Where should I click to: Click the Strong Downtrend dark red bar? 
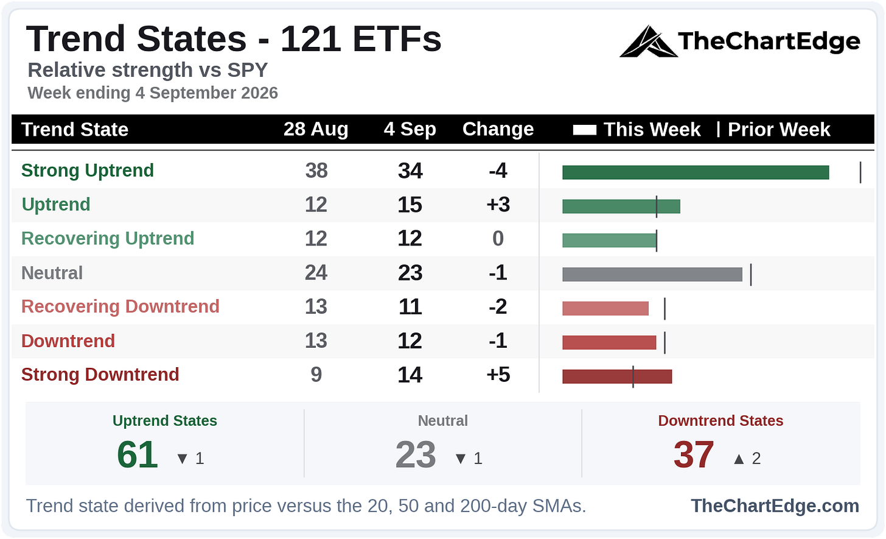pyautogui.click(x=617, y=376)
